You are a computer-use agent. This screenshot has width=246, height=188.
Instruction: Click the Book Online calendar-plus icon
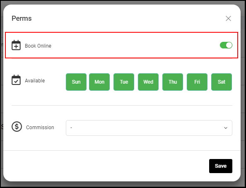pos(16,45)
